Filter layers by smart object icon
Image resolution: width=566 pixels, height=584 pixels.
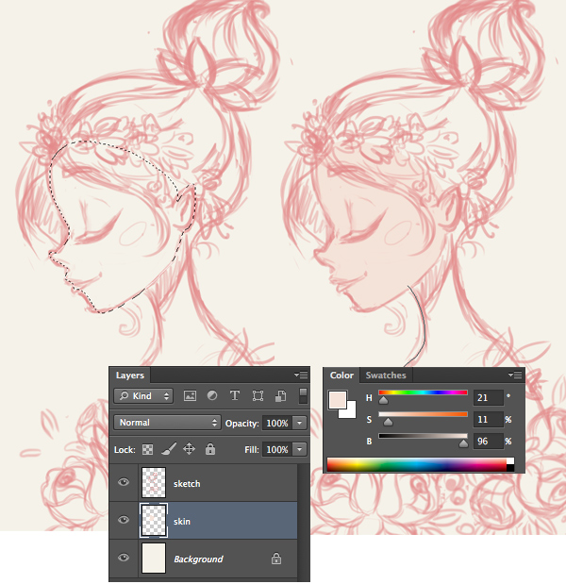280,396
